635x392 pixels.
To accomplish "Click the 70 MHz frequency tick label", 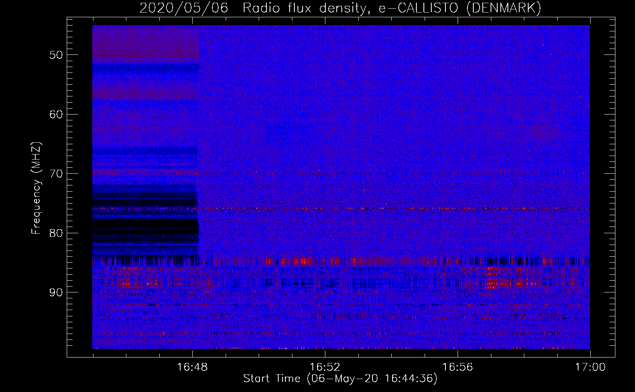I will (x=56, y=174).
